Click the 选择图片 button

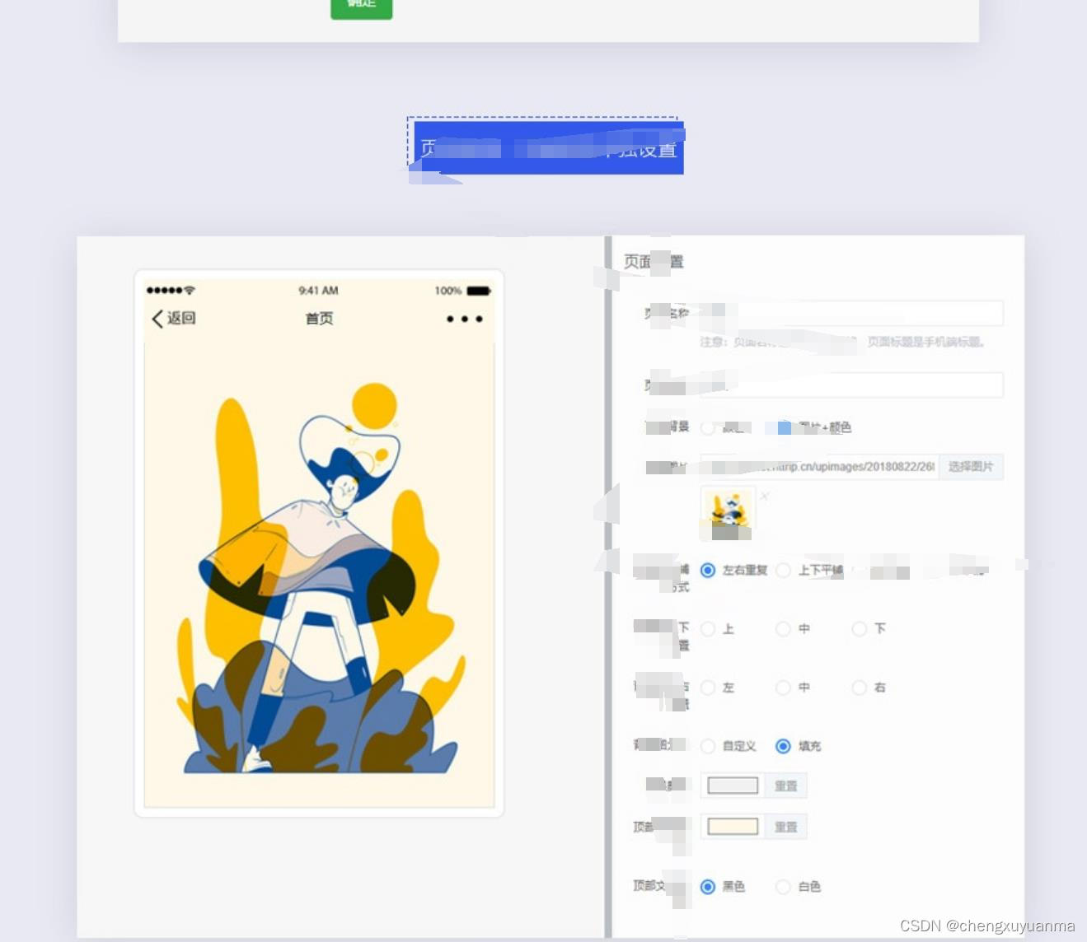pyautogui.click(x=971, y=467)
